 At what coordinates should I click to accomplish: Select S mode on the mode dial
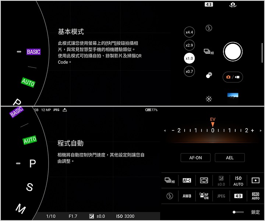(x=29, y=187)
